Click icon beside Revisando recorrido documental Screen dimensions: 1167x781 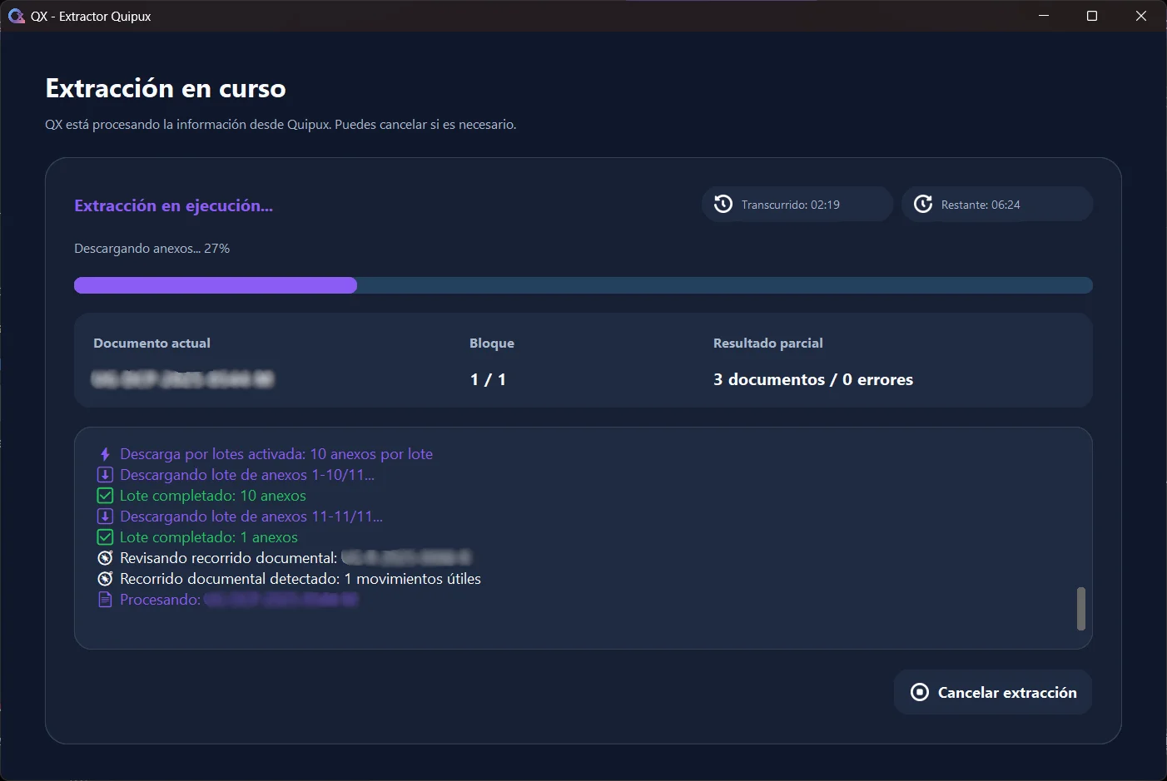[x=105, y=558]
